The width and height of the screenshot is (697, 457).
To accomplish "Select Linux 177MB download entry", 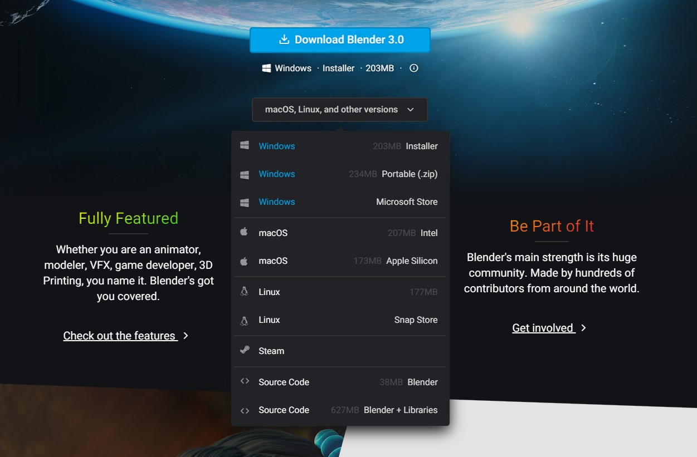I will pos(340,292).
